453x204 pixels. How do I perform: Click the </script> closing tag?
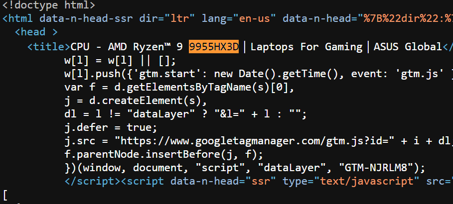(x=92, y=181)
